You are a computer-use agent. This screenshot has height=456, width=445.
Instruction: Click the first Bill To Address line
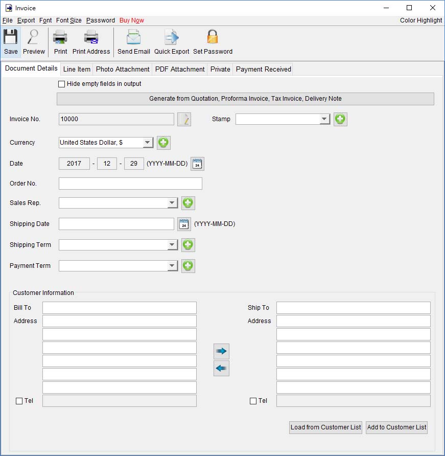pos(120,322)
